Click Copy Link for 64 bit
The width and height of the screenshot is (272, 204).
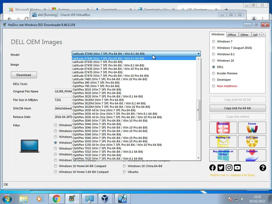tap(237, 108)
